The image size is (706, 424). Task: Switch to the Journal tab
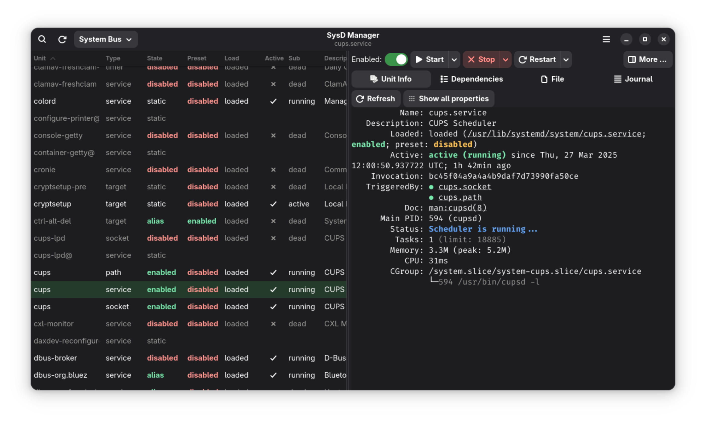click(633, 79)
